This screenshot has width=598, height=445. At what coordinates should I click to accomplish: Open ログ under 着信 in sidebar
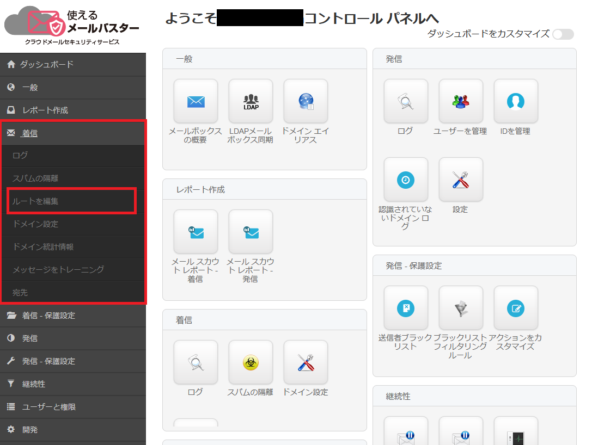(x=73, y=156)
